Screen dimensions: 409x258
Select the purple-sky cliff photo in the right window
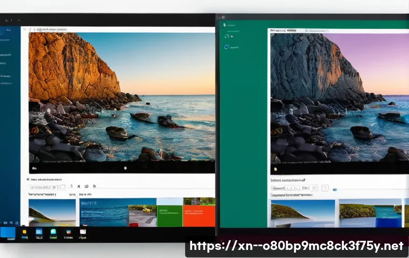[340, 97]
